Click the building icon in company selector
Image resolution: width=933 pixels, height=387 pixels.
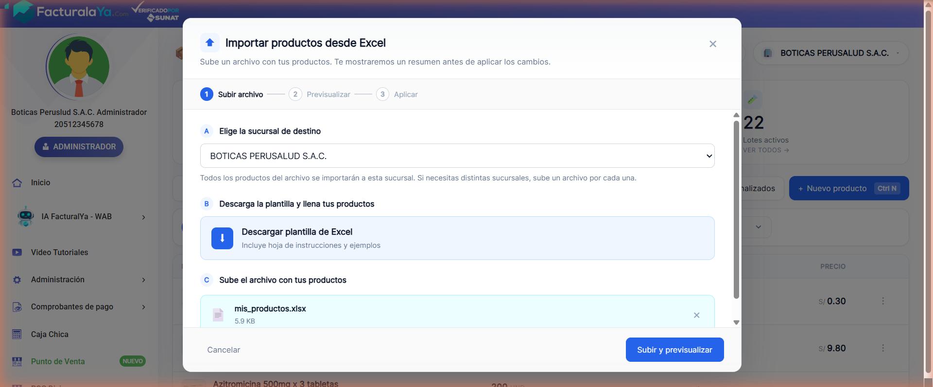coord(768,53)
